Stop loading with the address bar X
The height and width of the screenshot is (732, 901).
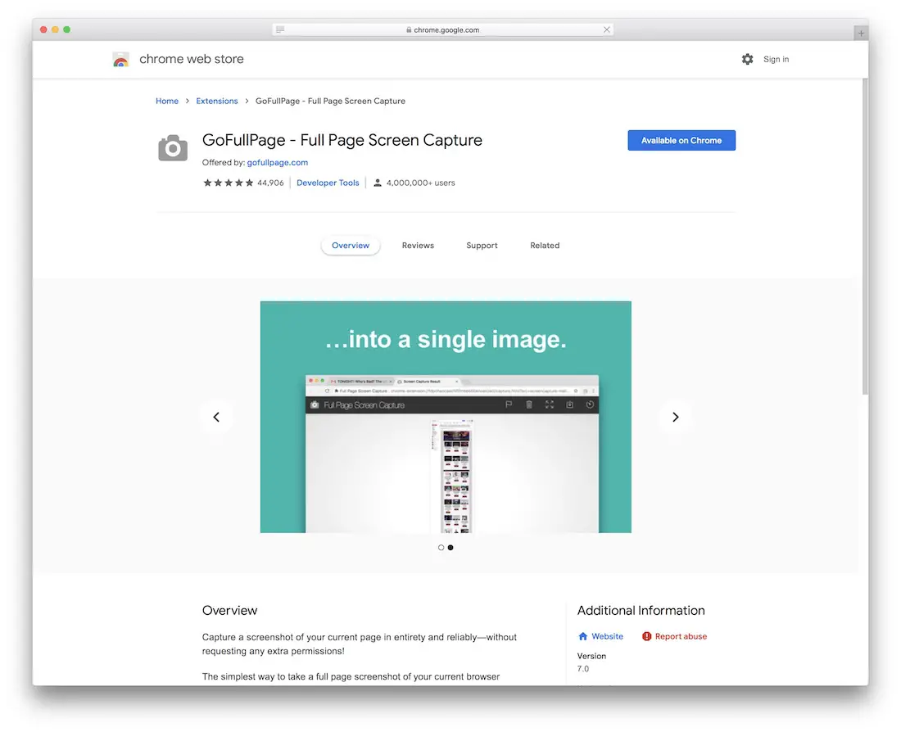[606, 29]
